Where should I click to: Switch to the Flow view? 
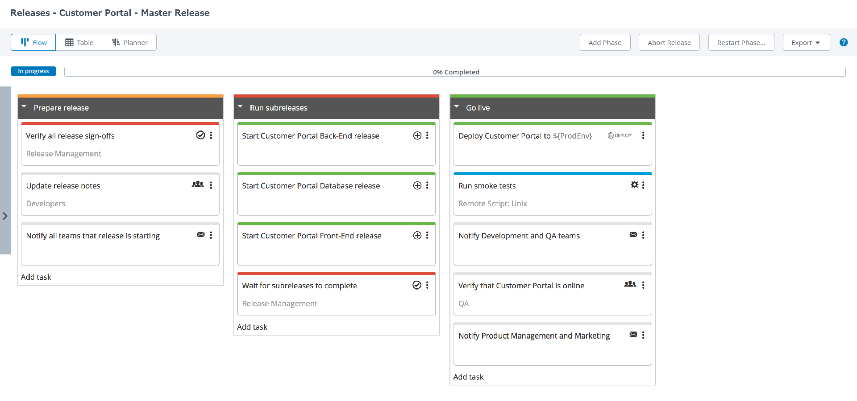[x=33, y=42]
